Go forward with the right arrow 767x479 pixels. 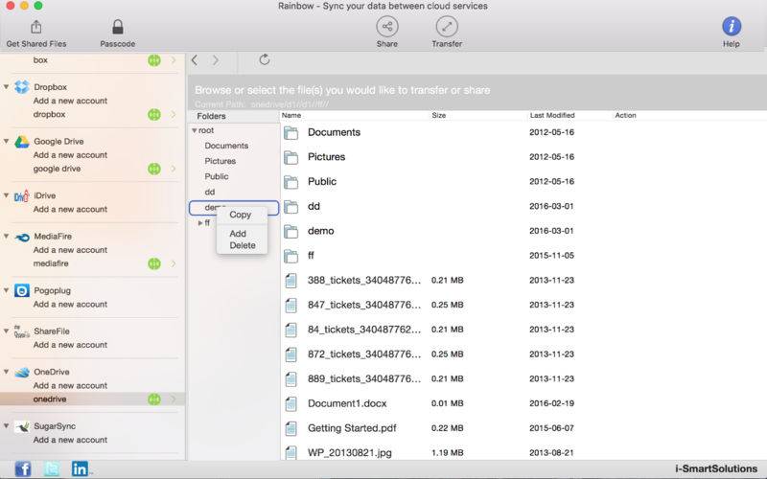[x=216, y=60]
